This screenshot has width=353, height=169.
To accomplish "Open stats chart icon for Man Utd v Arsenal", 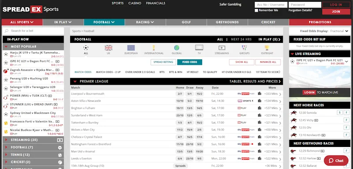I will click(x=259, y=151).
